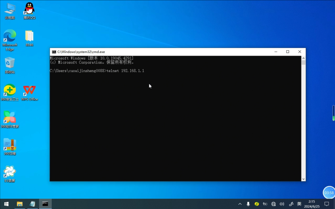
Task: Open the WPS Office shortcut
Action: point(29,91)
